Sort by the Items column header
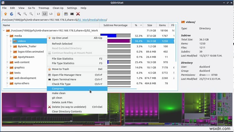The image size is (234, 132). (x=162, y=25)
